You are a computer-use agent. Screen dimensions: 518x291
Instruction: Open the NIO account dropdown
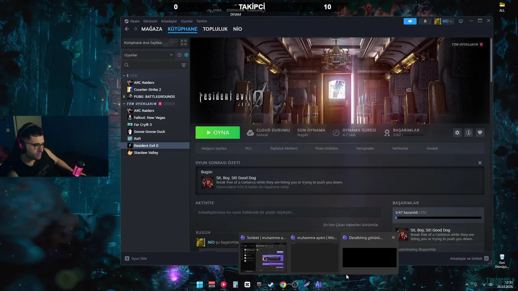pyautogui.click(x=444, y=21)
